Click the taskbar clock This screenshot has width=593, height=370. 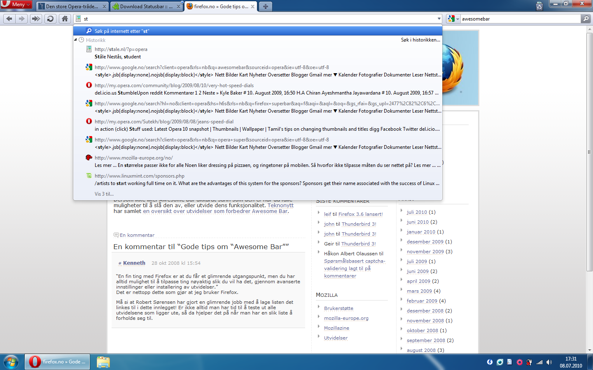(571, 362)
